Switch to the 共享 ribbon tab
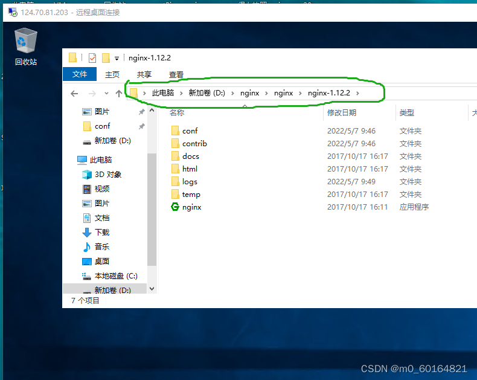The image size is (477, 380). [x=144, y=74]
